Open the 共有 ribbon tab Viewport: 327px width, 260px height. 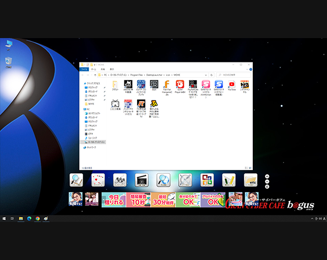coord(103,69)
